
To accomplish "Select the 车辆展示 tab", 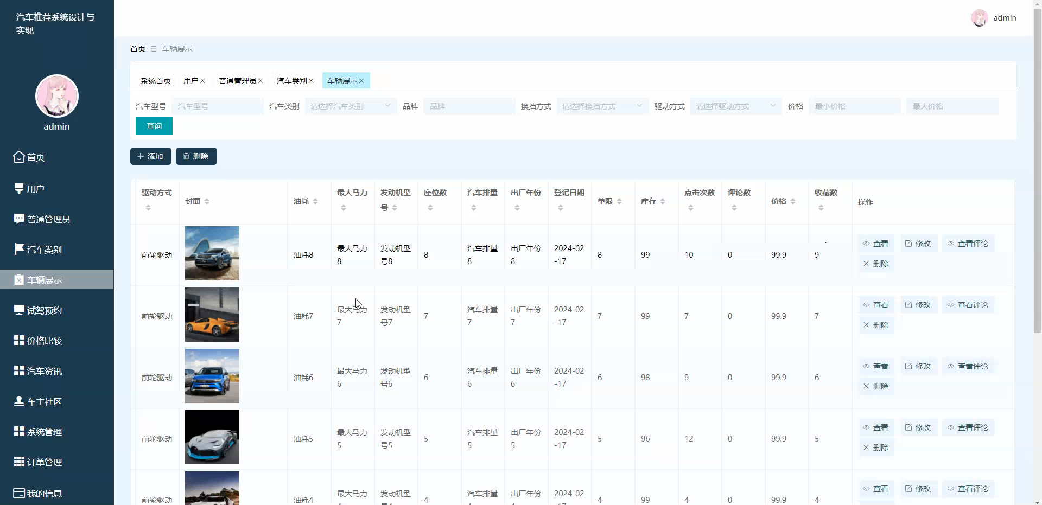I will 342,81.
